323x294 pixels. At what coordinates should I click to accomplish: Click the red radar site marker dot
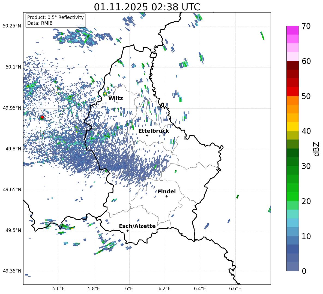[42, 117]
